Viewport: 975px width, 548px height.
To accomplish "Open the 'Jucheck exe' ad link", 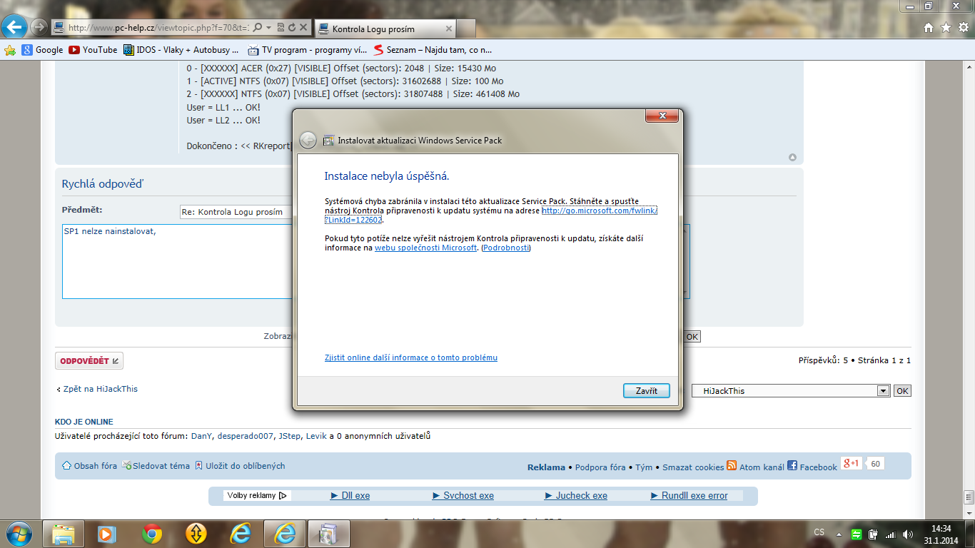I will point(576,495).
